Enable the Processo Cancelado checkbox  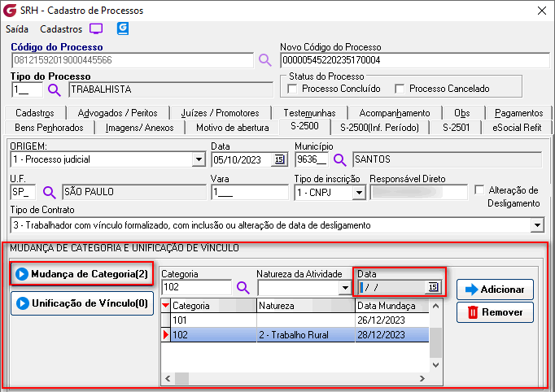(x=400, y=89)
